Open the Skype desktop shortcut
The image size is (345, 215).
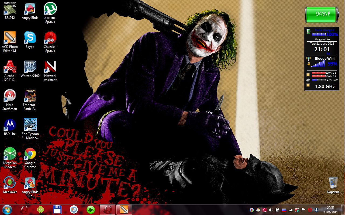(x=30, y=40)
